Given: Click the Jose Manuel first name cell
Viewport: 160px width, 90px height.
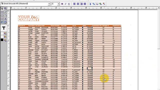Looking at the screenshot, I should [x=30, y=68].
